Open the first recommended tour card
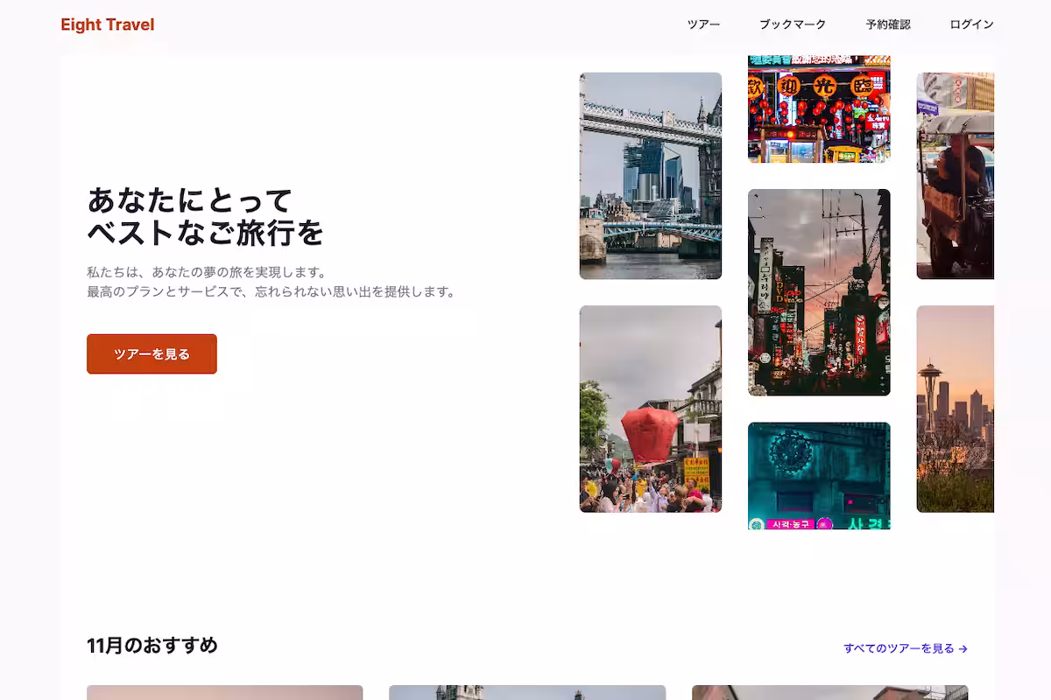Viewport: 1051px width, 700px height. tap(224, 694)
